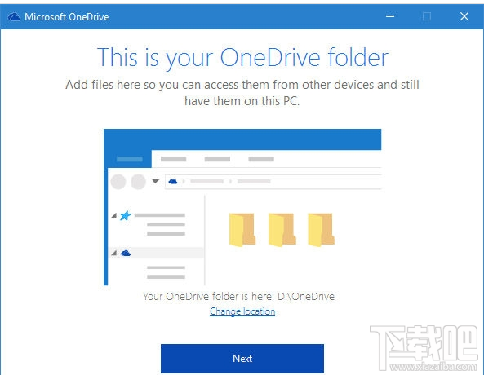Click the 'Your OneDrive folder is here: D:\OneDrive' text
484x375 pixels.
tap(239, 297)
